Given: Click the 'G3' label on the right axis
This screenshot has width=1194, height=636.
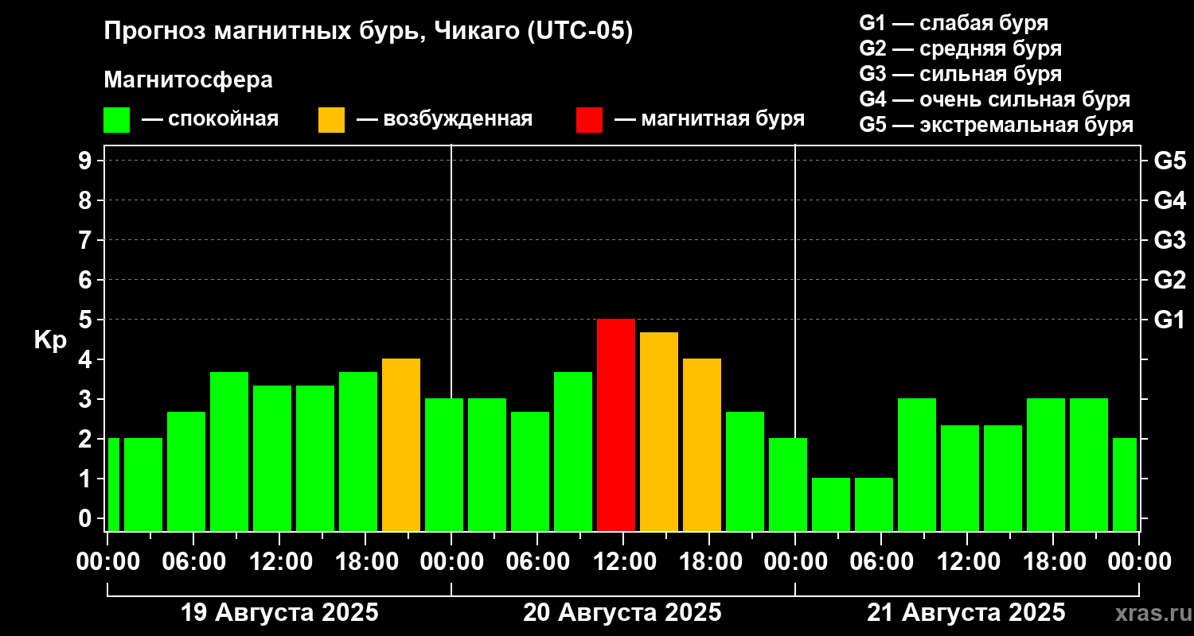Looking at the screenshot, I should click(1170, 240).
